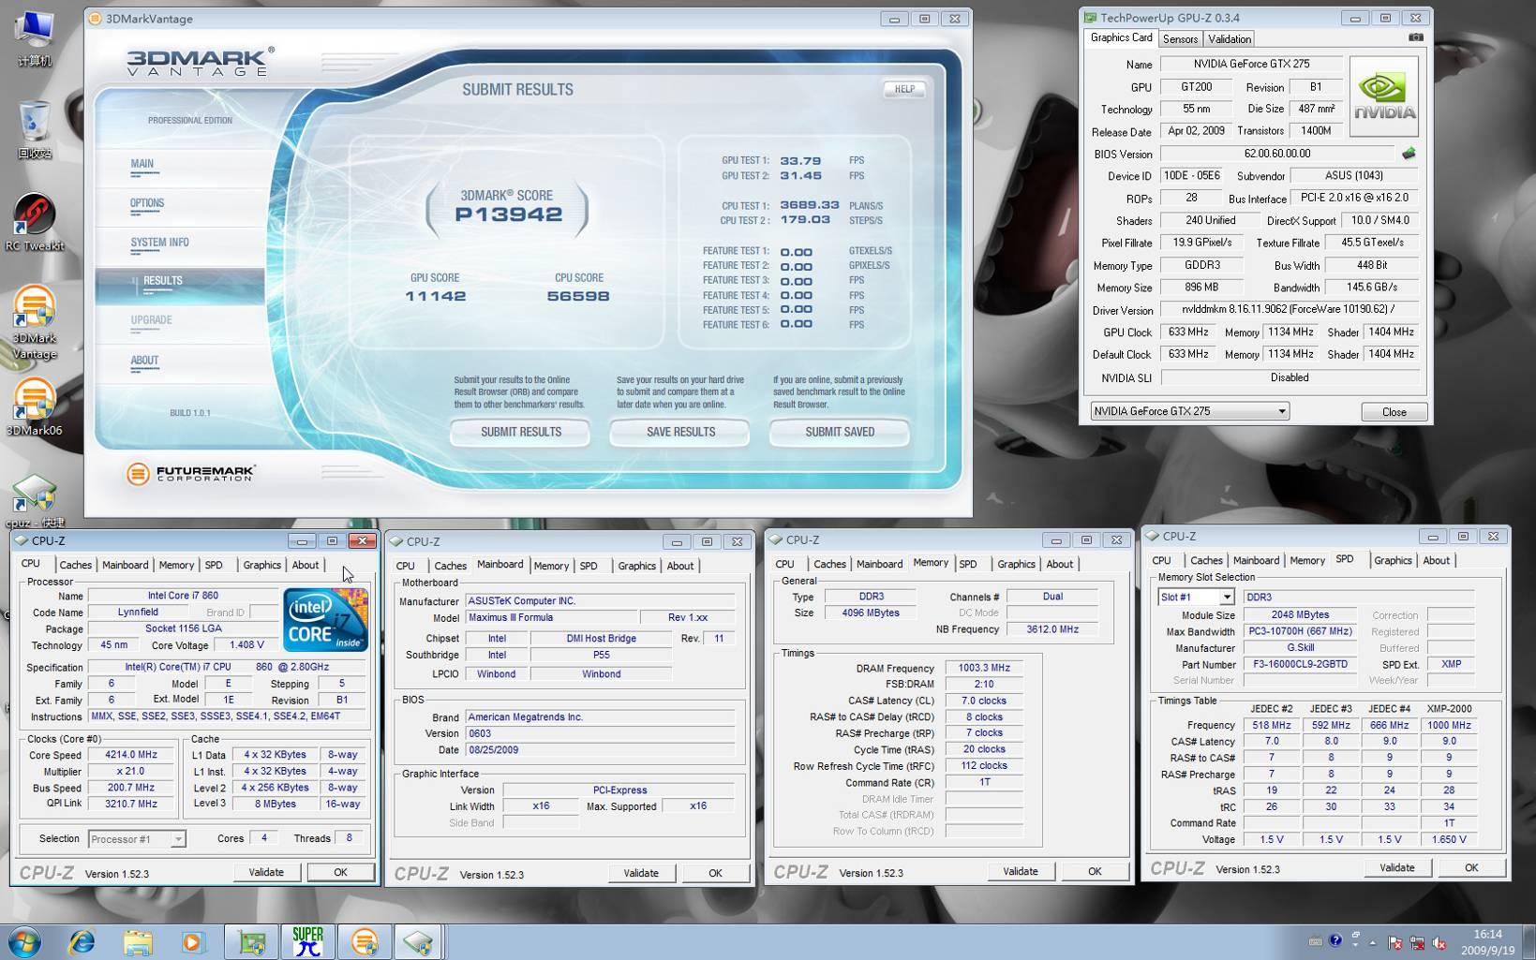Click HELP in 3DMark Vantage
Image resolution: width=1536 pixels, height=960 pixels.
tap(904, 89)
